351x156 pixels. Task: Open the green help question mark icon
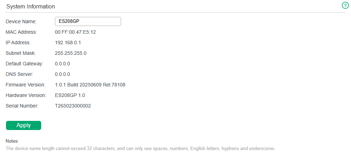[x=345, y=6]
